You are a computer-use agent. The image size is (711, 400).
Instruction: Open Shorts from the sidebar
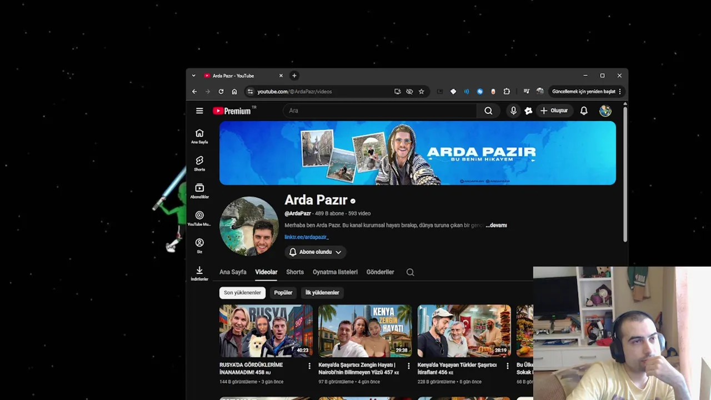point(199,164)
